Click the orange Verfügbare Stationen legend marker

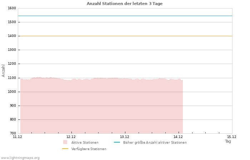tap(65, 149)
